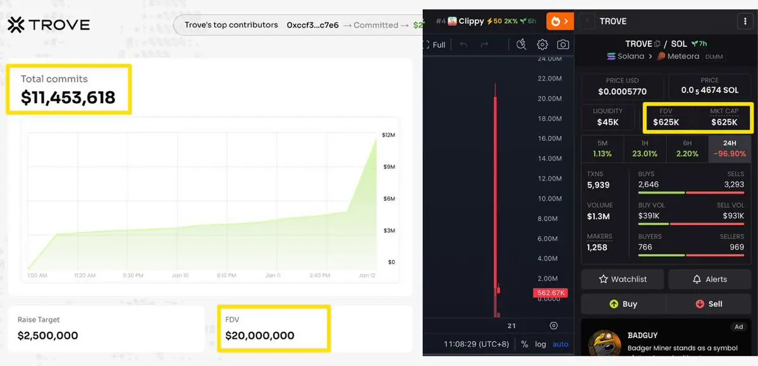Viewport: 758px width, 366px height.
Task: Toggle percent scale on chart
Action: [x=525, y=345]
